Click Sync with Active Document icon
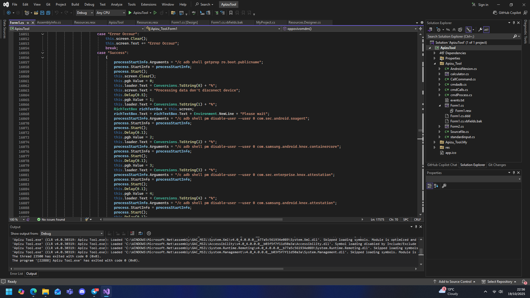The image size is (530, 298). click(448, 30)
